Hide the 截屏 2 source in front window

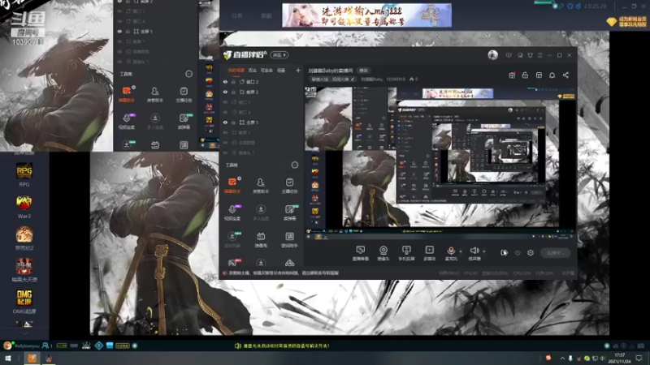[226, 92]
